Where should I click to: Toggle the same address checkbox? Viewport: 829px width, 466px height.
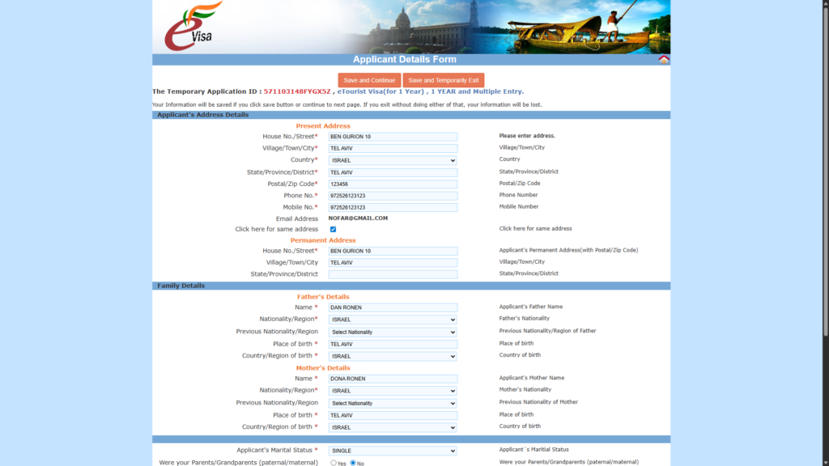pos(333,230)
